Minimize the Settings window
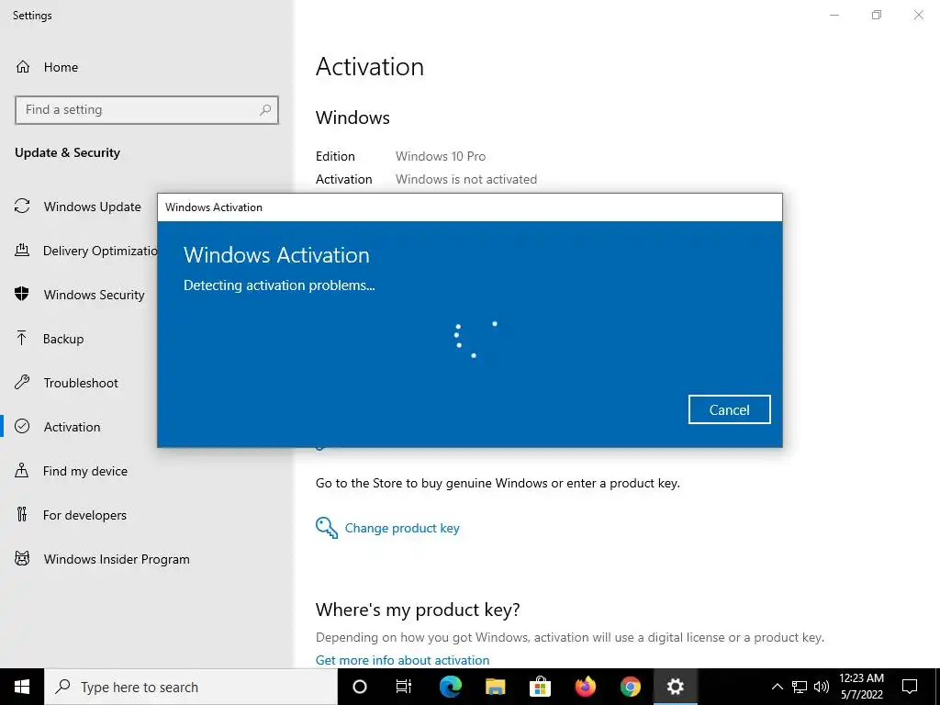The width and height of the screenshot is (940, 705). click(x=834, y=15)
